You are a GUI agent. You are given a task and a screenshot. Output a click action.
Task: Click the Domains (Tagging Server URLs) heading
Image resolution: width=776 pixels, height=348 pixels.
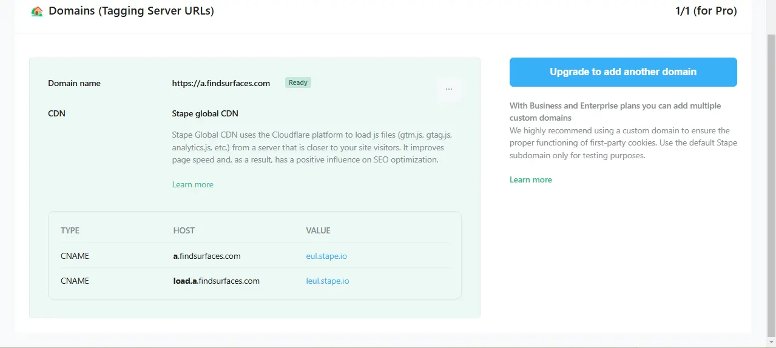(131, 11)
